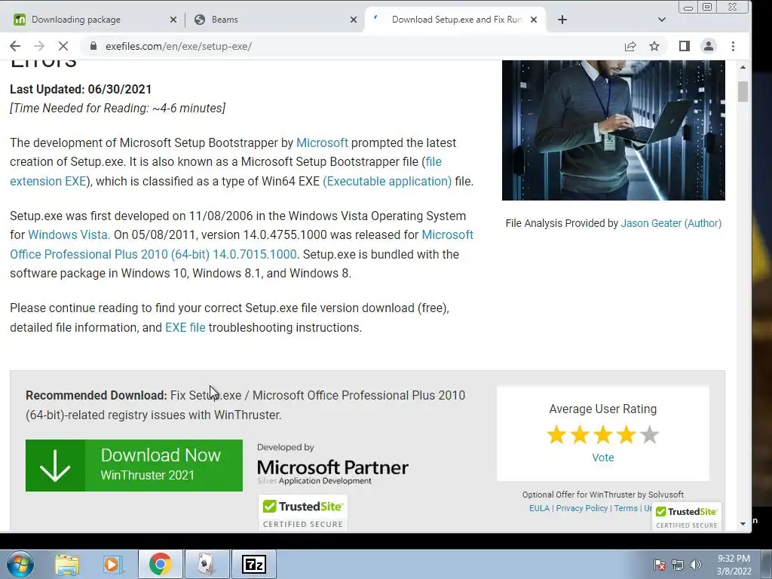This screenshot has height=579, width=772.
Task: View site security lock info
Action: click(x=93, y=46)
